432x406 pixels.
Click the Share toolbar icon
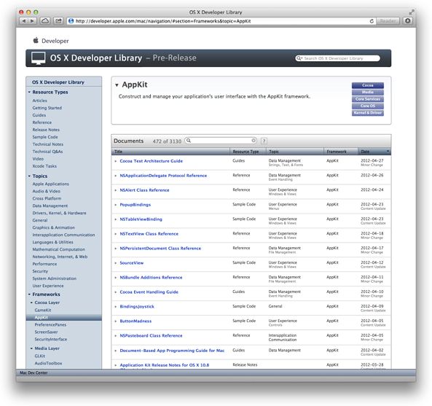(x=58, y=21)
